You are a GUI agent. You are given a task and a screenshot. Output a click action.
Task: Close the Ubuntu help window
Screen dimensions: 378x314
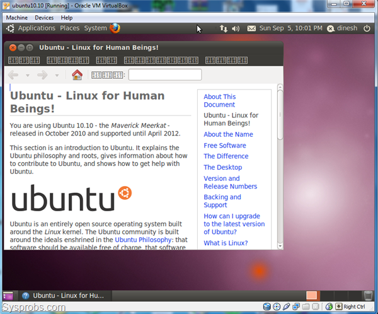[x=13, y=47]
